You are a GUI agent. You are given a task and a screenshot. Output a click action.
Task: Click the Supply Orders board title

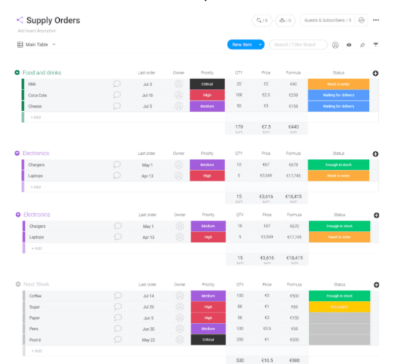[x=54, y=20]
